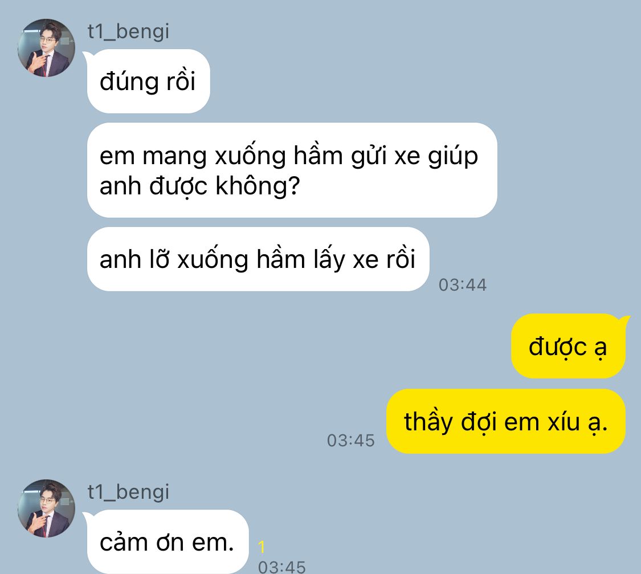Tap the 03:45 timestamp under unread count

coord(281,567)
